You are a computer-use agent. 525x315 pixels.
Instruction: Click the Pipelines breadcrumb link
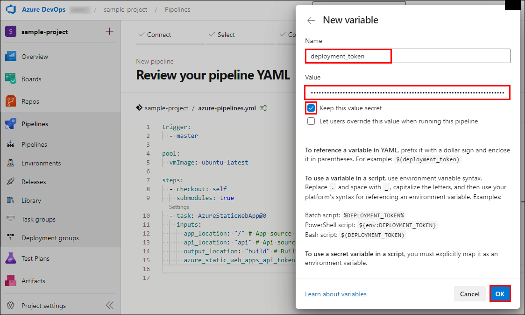177,9
